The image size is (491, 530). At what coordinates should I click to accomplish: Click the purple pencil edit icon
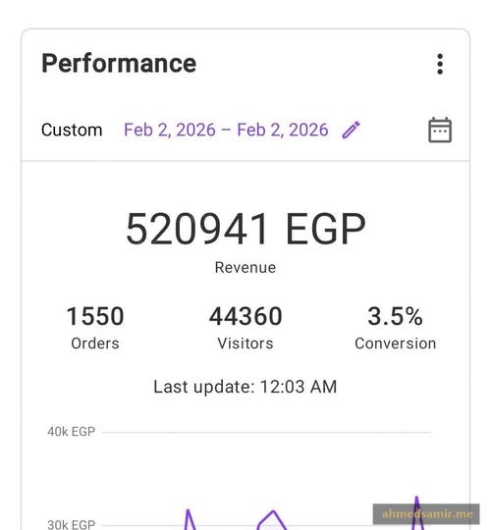(x=352, y=130)
